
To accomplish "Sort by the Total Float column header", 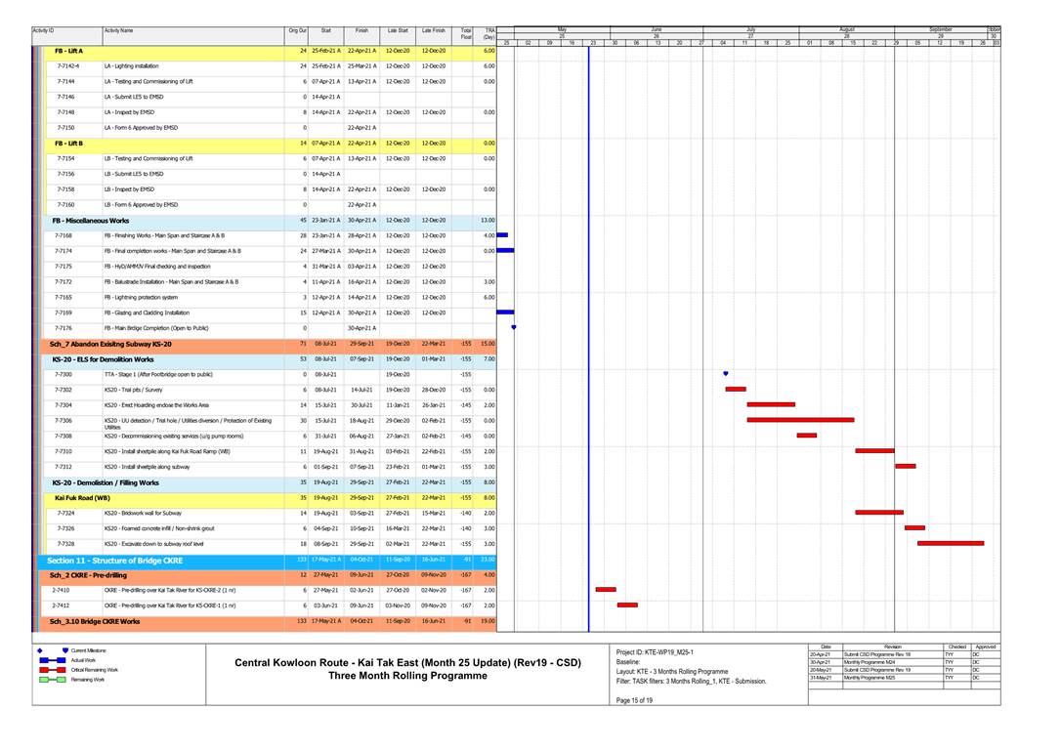I will tap(466, 34).
